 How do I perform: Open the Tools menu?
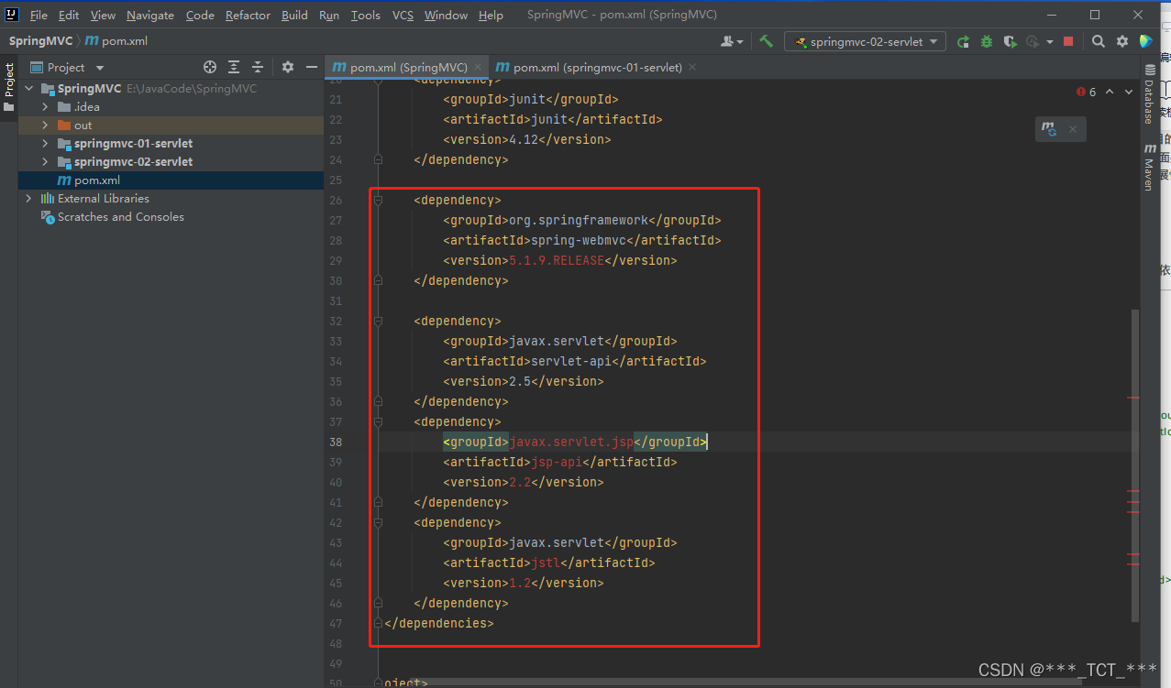(365, 15)
